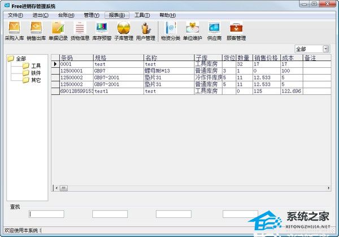The width and height of the screenshot is (339, 237).
Task: Click the grid horizontal scrollbar right arrow
Action: click(x=328, y=188)
